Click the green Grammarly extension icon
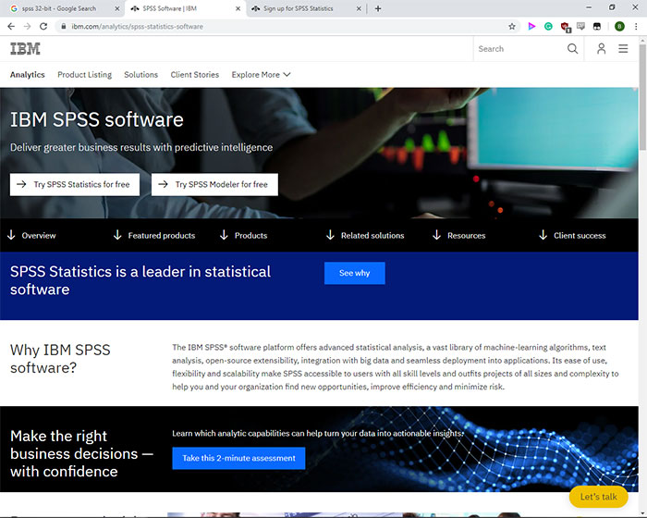The height and width of the screenshot is (518, 647). coord(548,27)
